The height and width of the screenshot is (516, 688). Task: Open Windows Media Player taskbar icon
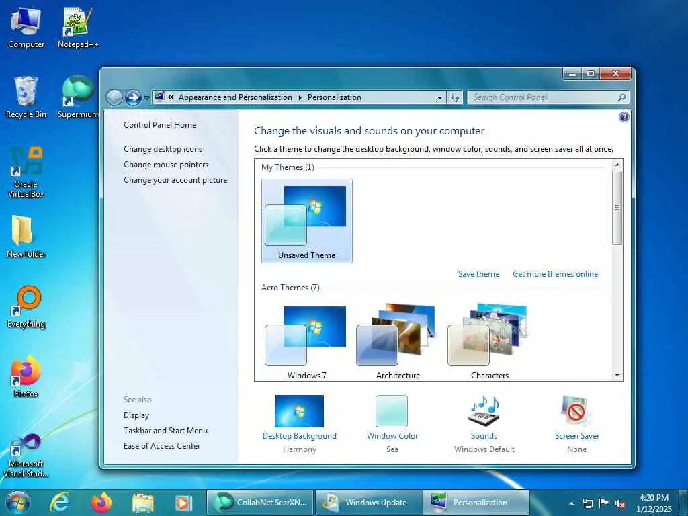coord(183,503)
